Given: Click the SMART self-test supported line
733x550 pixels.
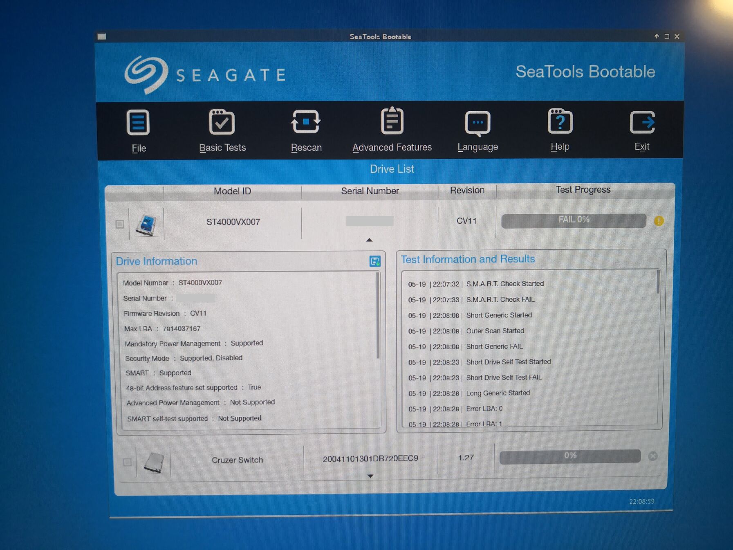Looking at the screenshot, I should pyautogui.click(x=194, y=418).
